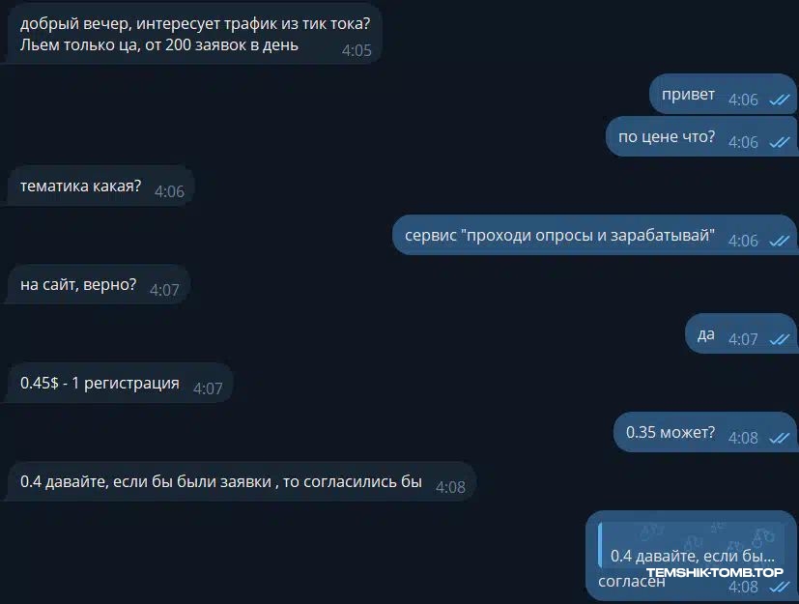Click double-check icon on survey service message
Image resolution: width=799 pixels, height=604 pixels.
pyautogui.click(x=779, y=241)
